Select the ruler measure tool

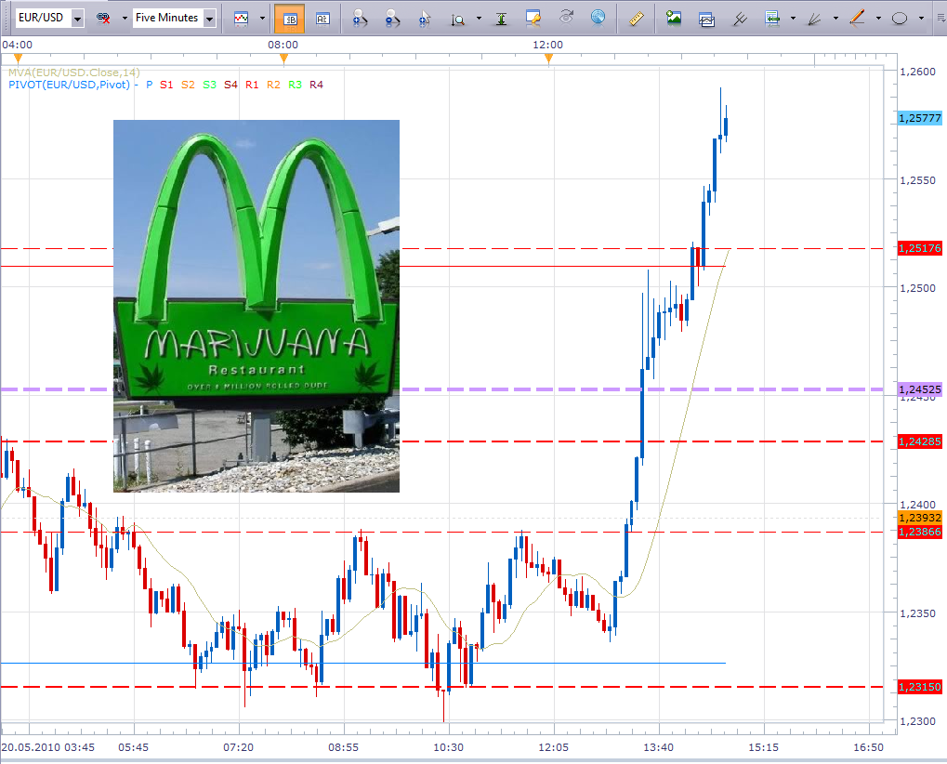(636, 19)
